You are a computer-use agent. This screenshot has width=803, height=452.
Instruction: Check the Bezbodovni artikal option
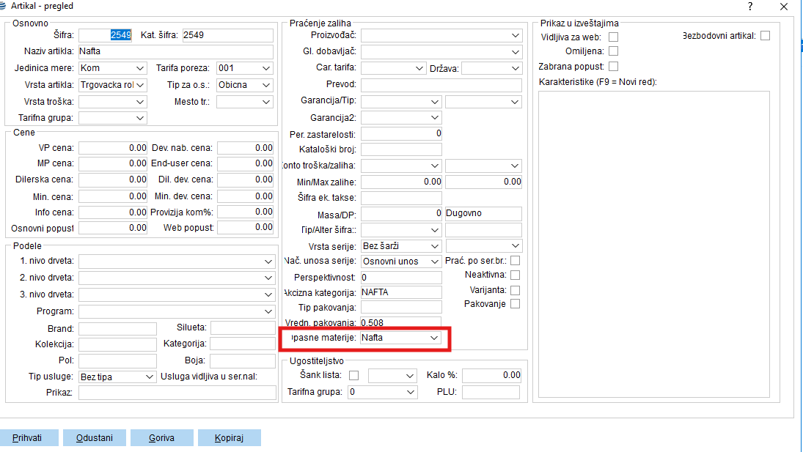click(x=765, y=36)
